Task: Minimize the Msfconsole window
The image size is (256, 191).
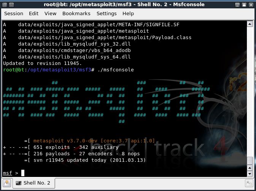Action: pyautogui.click(x=237, y=5)
